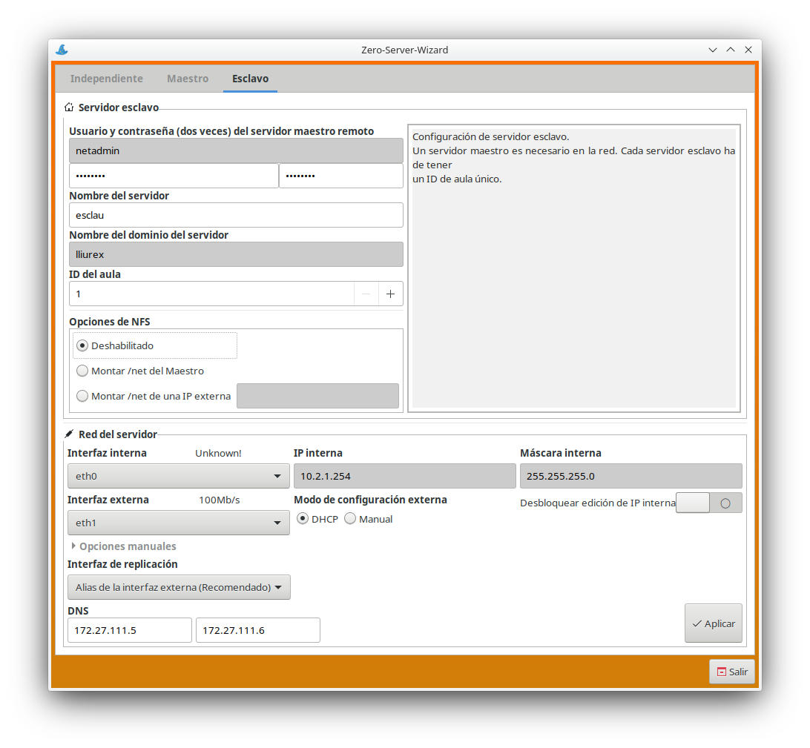Maximize the Zero-Server-Wizard window

731,50
